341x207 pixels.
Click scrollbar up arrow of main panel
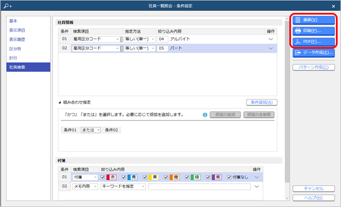pos(287,19)
